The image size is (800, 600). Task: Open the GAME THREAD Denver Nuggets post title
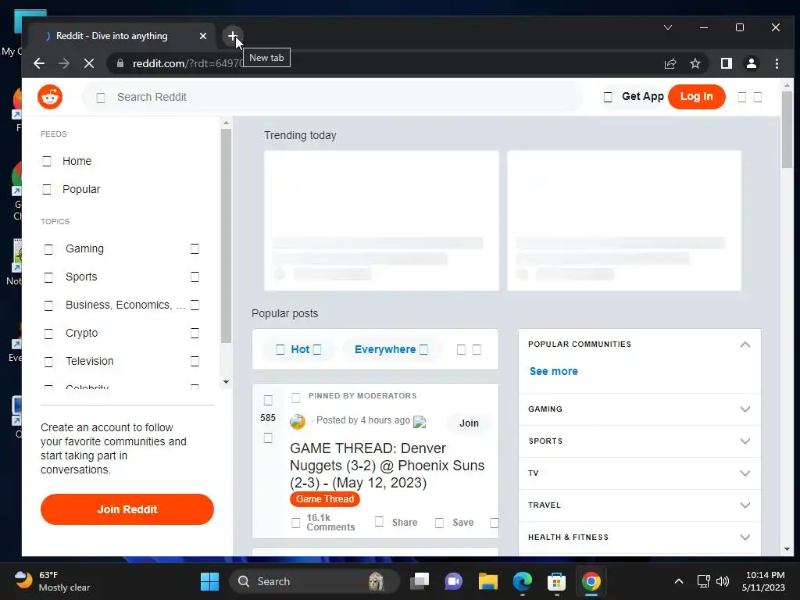click(387, 466)
